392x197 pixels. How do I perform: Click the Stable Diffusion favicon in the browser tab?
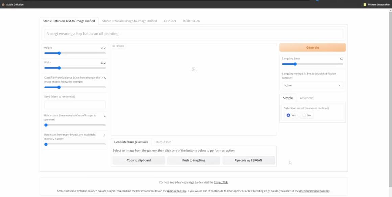click(3, 4)
